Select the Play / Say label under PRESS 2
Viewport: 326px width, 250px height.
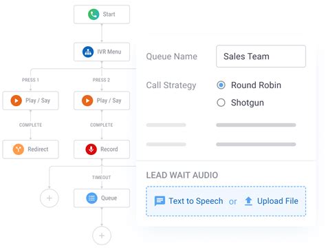(x=109, y=101)
